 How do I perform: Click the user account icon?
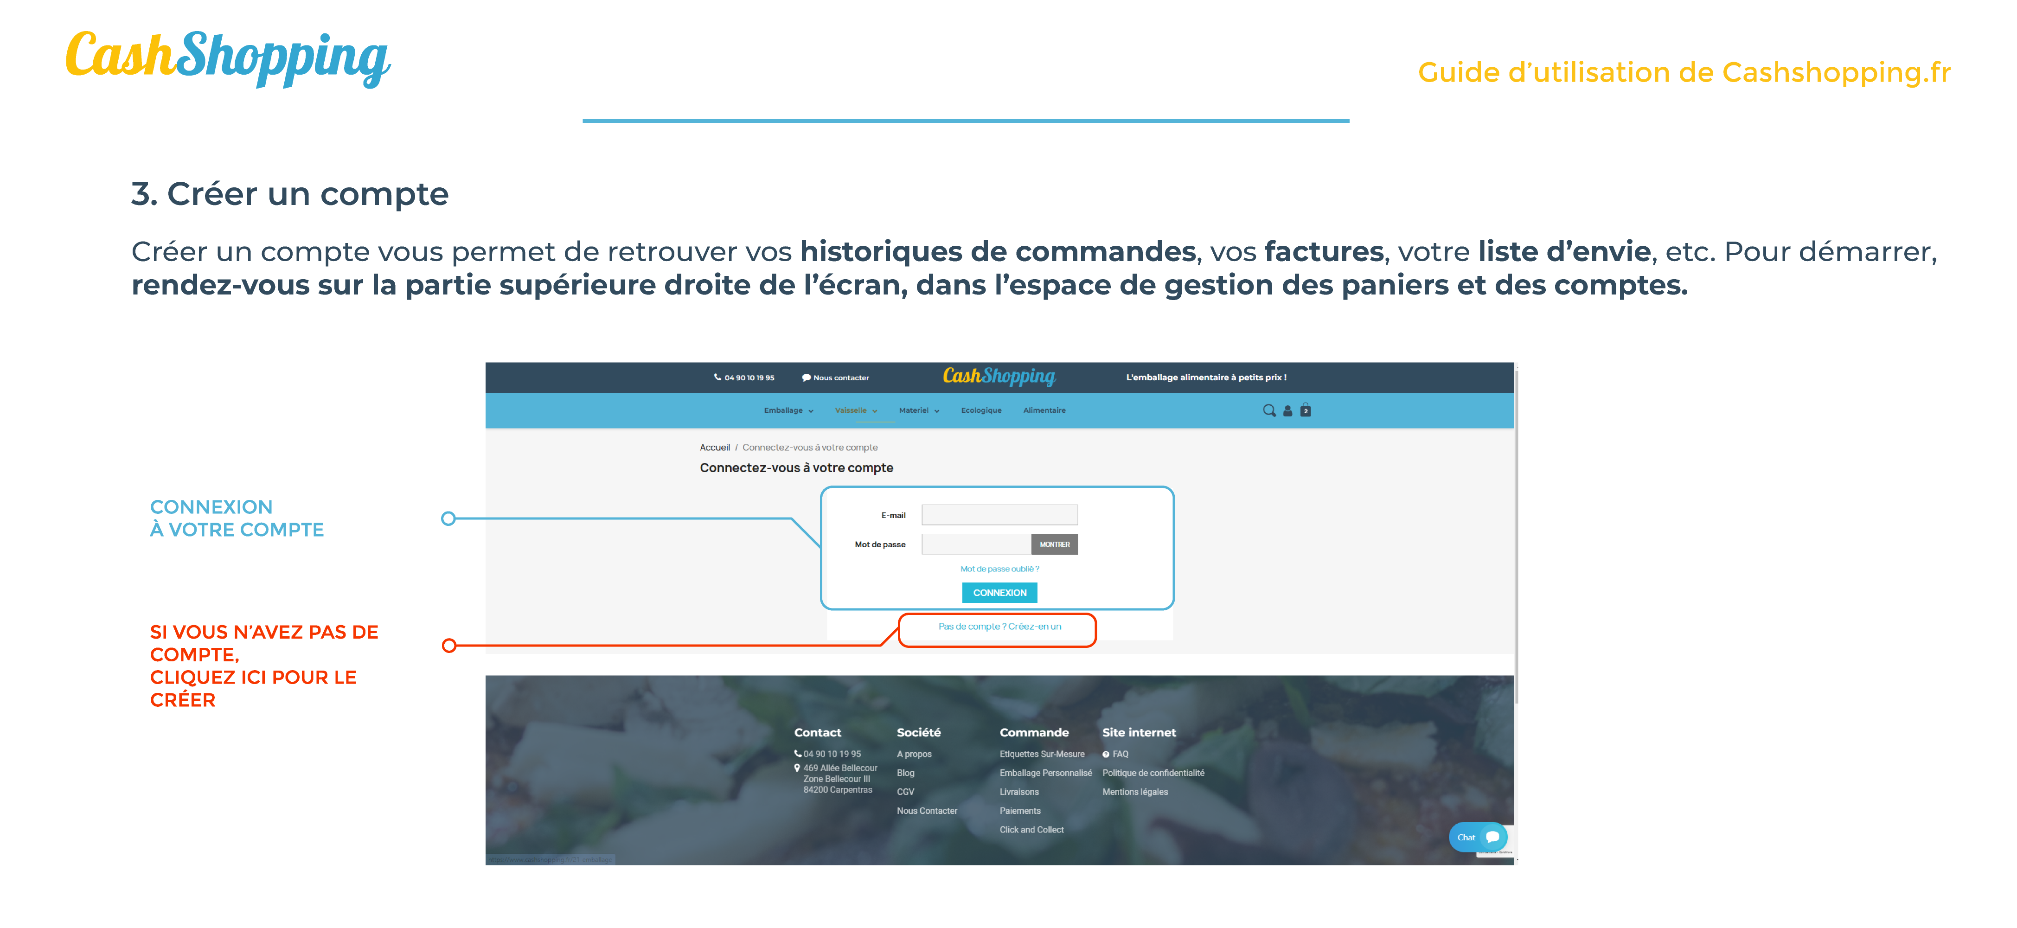click(x=1287, y=410)
